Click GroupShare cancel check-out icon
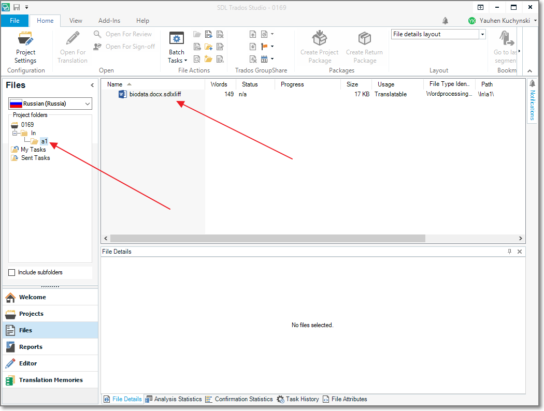This screenshot has width=544, height=411. click(253, 59)
